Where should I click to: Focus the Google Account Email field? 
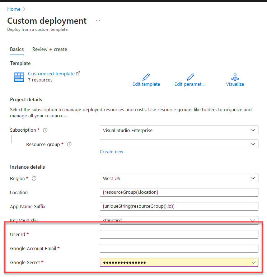(179, 248)
